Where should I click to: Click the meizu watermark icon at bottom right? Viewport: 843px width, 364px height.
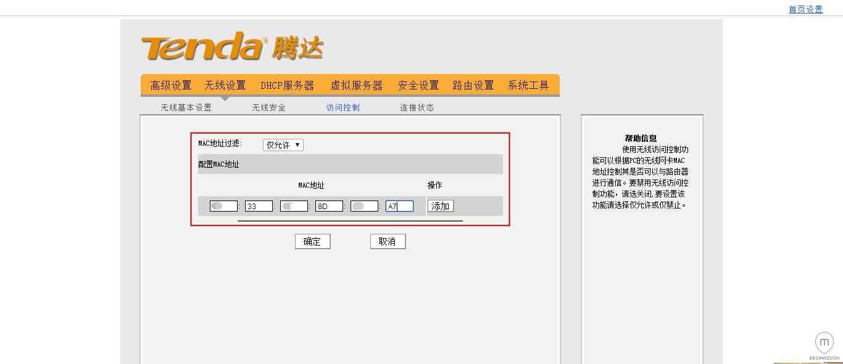pos(824,342)
